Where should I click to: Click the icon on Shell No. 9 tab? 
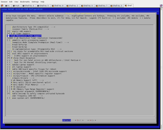[x=82, y=6]
